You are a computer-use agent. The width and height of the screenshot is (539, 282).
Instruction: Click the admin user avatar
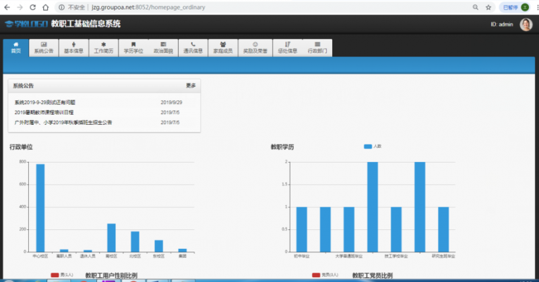click(526, 24)
